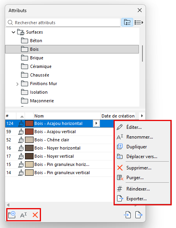
Task: Click the surface brush icon on row 52
Action: pyautogui.click(x=21, y=140)
